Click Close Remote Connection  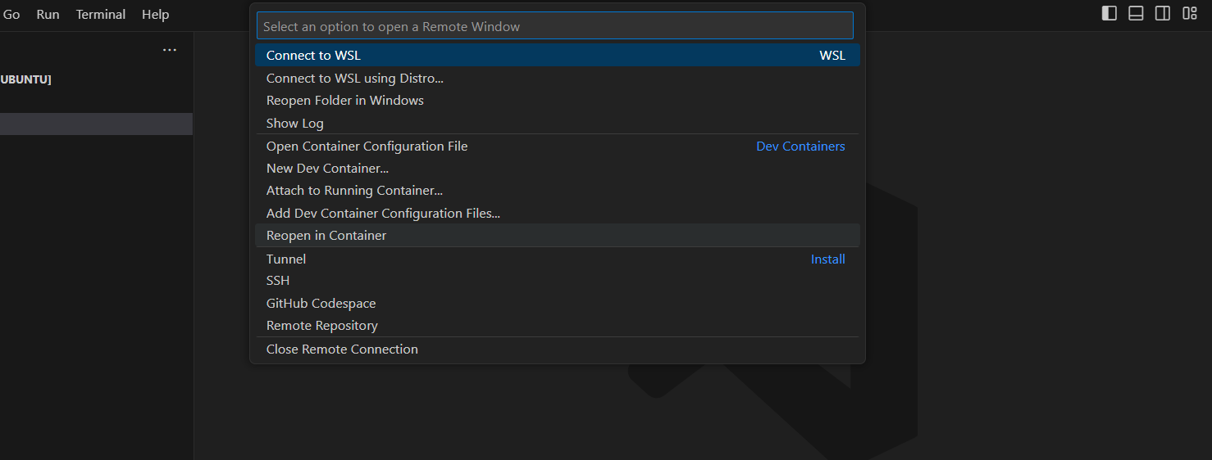click(x=558, y=350)
